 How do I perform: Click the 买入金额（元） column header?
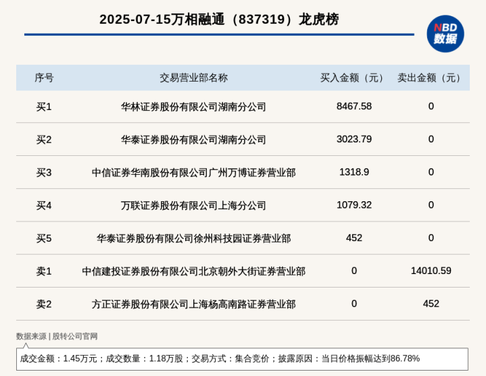[354, 78]
